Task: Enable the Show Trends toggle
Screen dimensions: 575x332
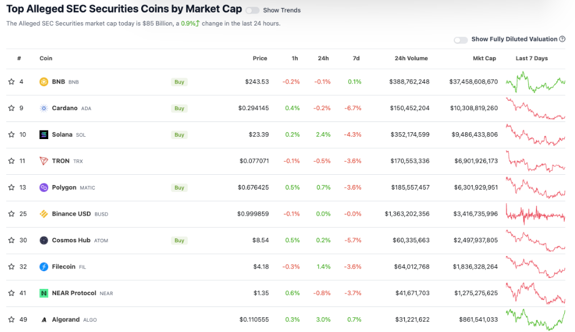Action: tap(252, 10)
